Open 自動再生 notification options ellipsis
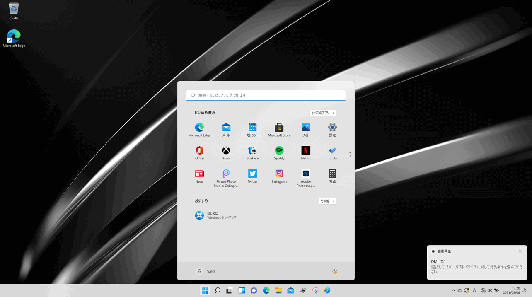The height and width of the screenshot is (297, 532). point(509,251)
